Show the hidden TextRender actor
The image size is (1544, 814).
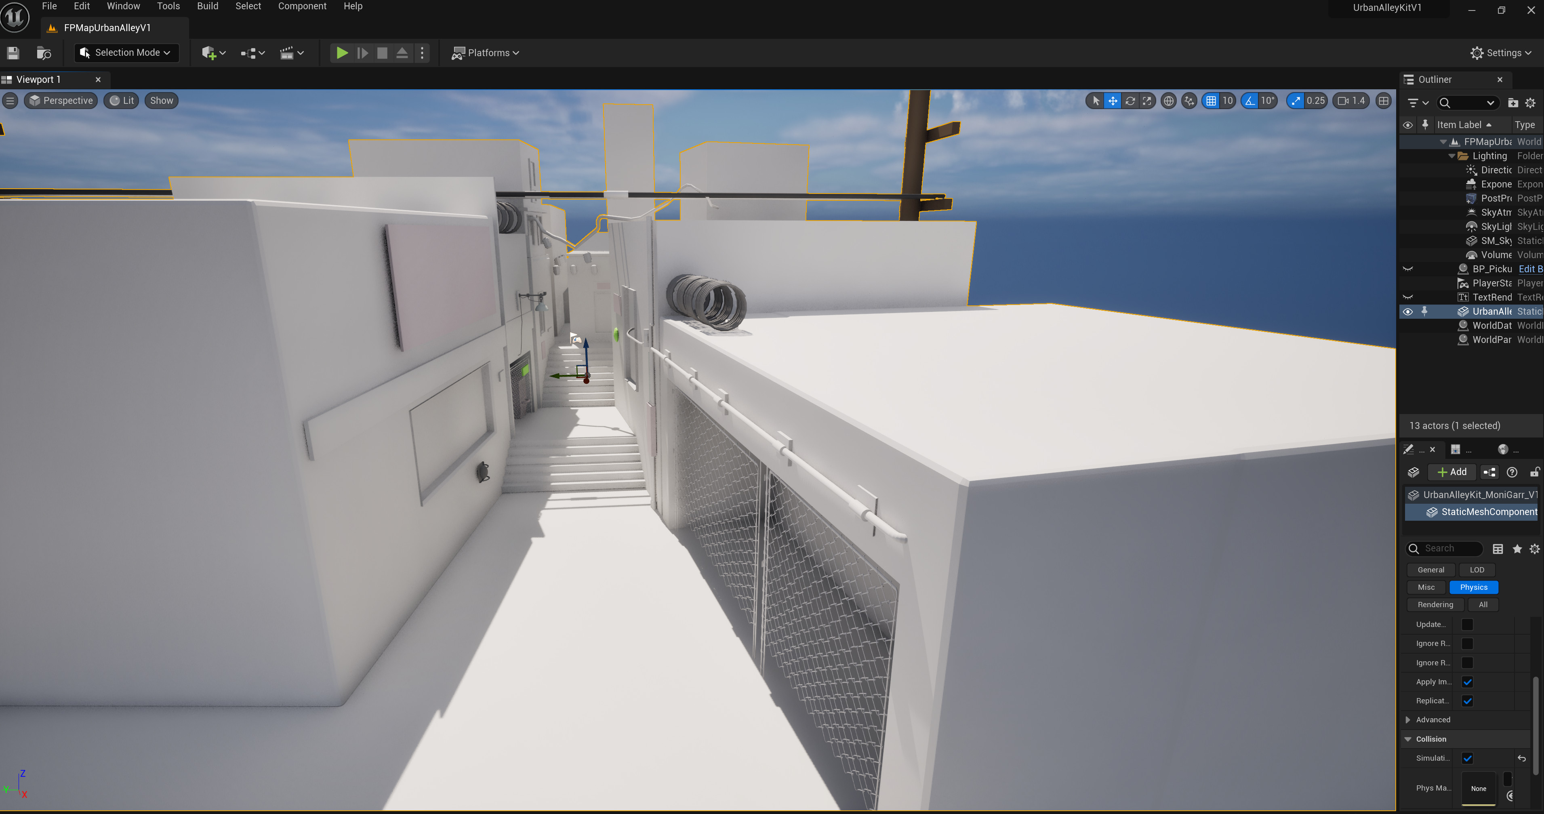tap(1408, 297)
